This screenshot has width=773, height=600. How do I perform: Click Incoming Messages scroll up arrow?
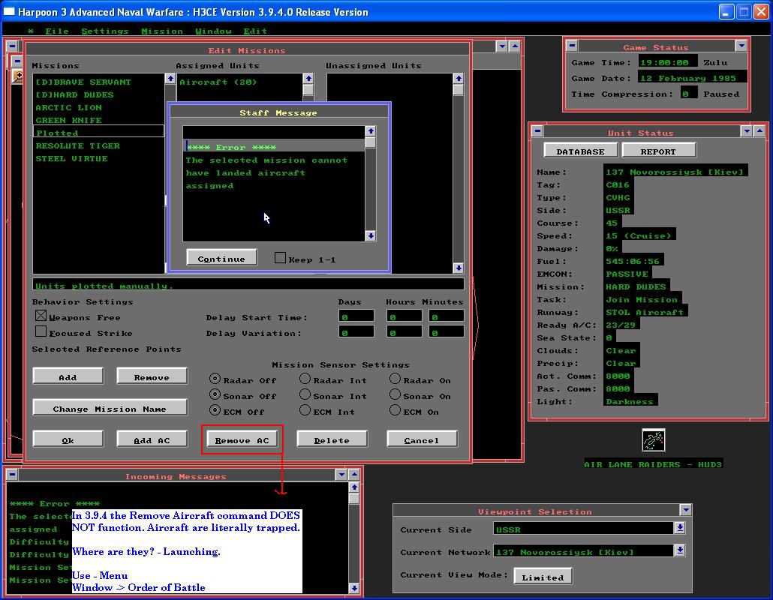point(354,487)
